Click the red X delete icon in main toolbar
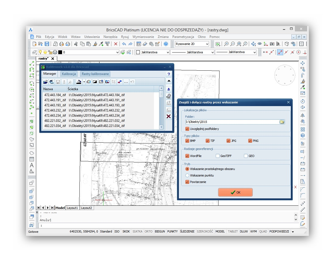This screenshot has width=335, height=262. [116, 44]
